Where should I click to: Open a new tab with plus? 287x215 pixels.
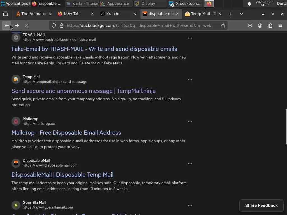click(x=230, y=14)
